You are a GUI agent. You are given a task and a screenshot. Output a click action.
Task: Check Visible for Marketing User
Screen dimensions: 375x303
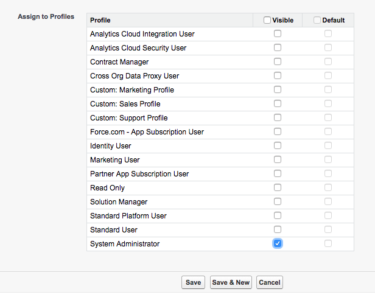[278, 159]
